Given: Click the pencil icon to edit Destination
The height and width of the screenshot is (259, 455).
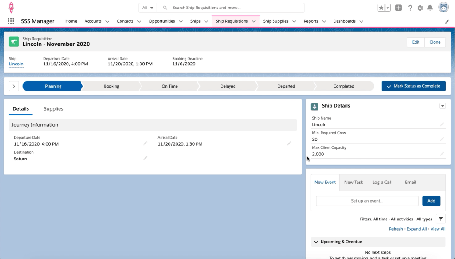Looking at the screenshot, I should tap(145, 158).
